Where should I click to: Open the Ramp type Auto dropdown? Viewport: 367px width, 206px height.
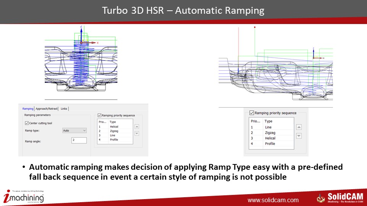tap(75, 130)
